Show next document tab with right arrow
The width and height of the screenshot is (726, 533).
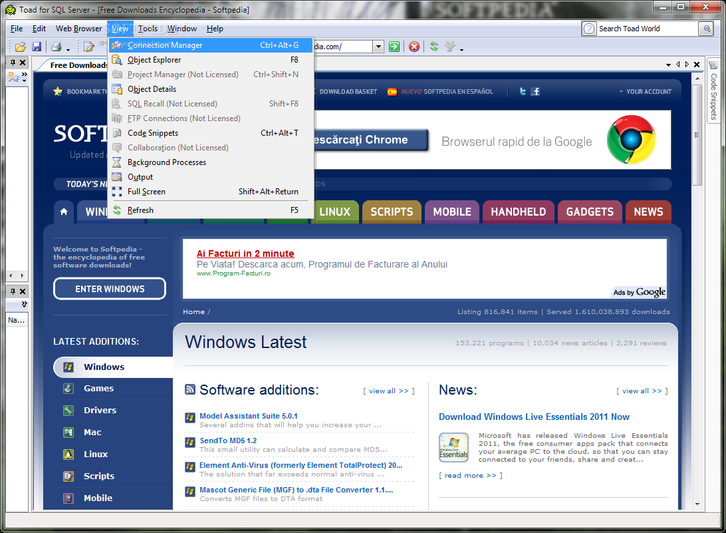[687, 65]
